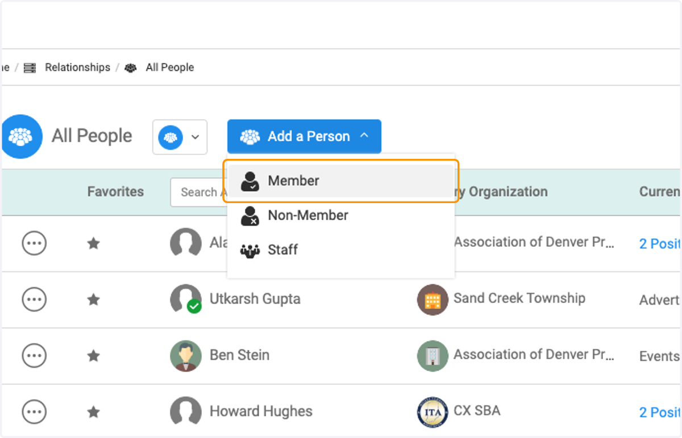The height and width of the screenshot is (438, 682).
Task: Open actions menu for first table row
Action: [34, 243]
